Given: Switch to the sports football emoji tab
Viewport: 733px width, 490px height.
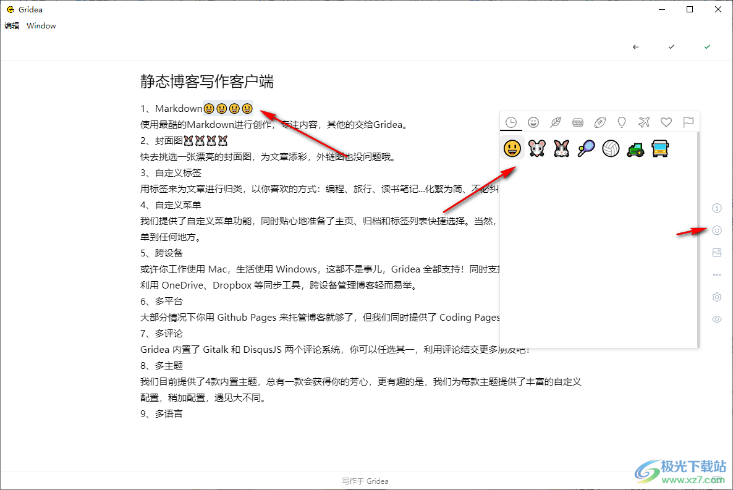Looking at the screenshot, I should coord(600,122).
